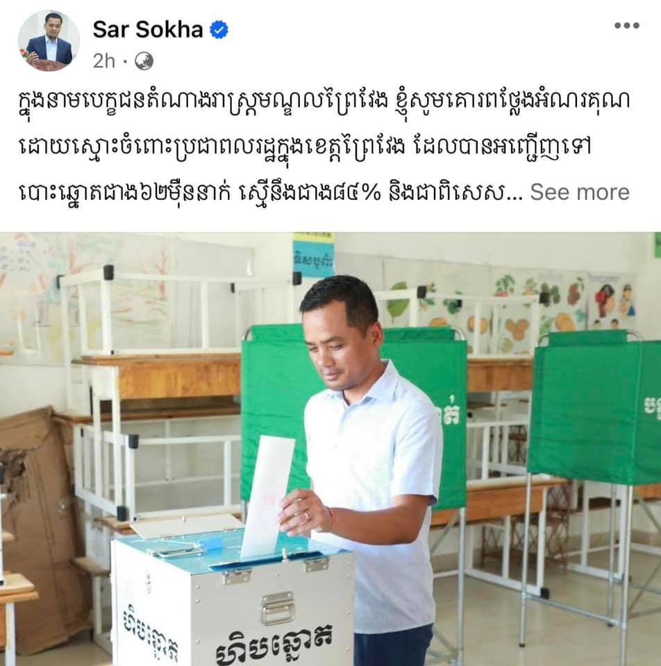Click the white ballot envelope being inserted

coord(268,495)
